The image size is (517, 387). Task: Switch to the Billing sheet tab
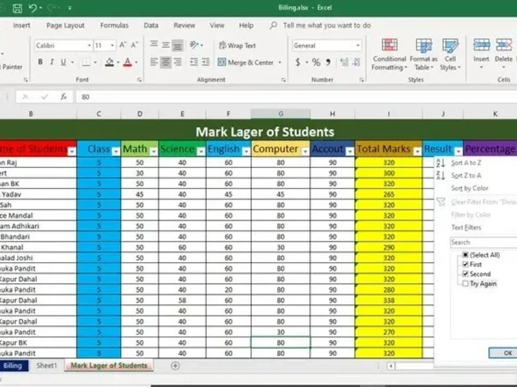click(12, 366)
